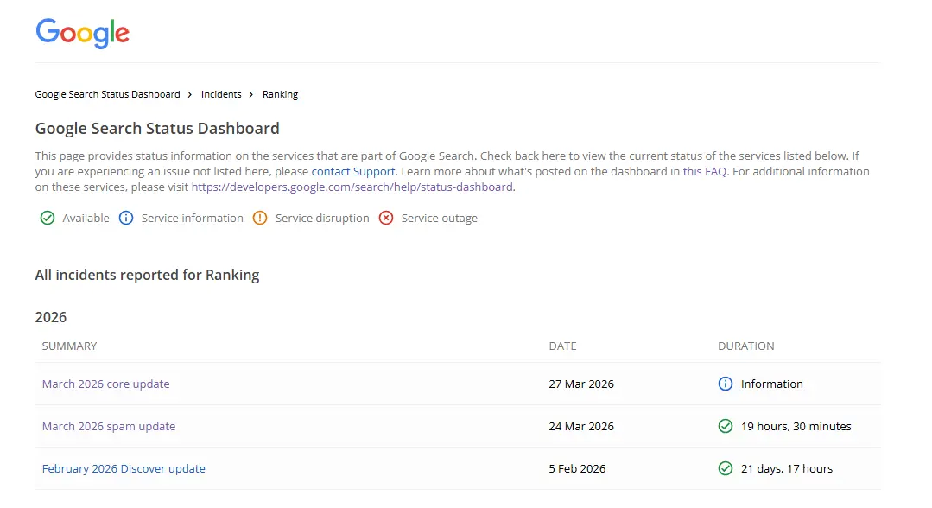Open the March 2026 spam update incident
Viewport: 932px width, 508px height.
[108, 426]
